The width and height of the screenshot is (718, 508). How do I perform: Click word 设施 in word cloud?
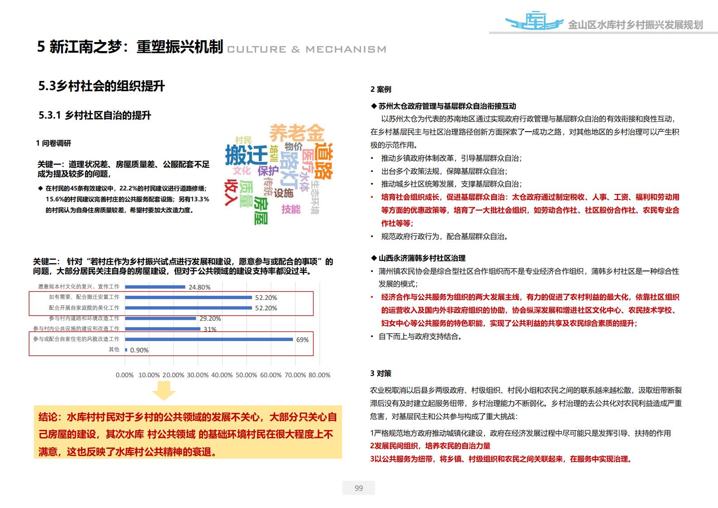click(284, 193)
